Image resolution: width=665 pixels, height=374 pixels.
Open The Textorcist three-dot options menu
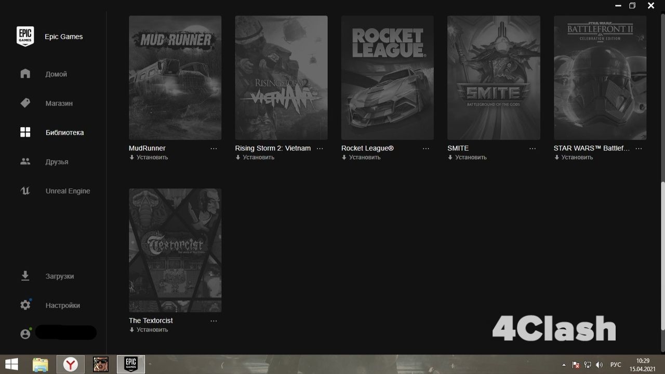click(x=214, y=321)
